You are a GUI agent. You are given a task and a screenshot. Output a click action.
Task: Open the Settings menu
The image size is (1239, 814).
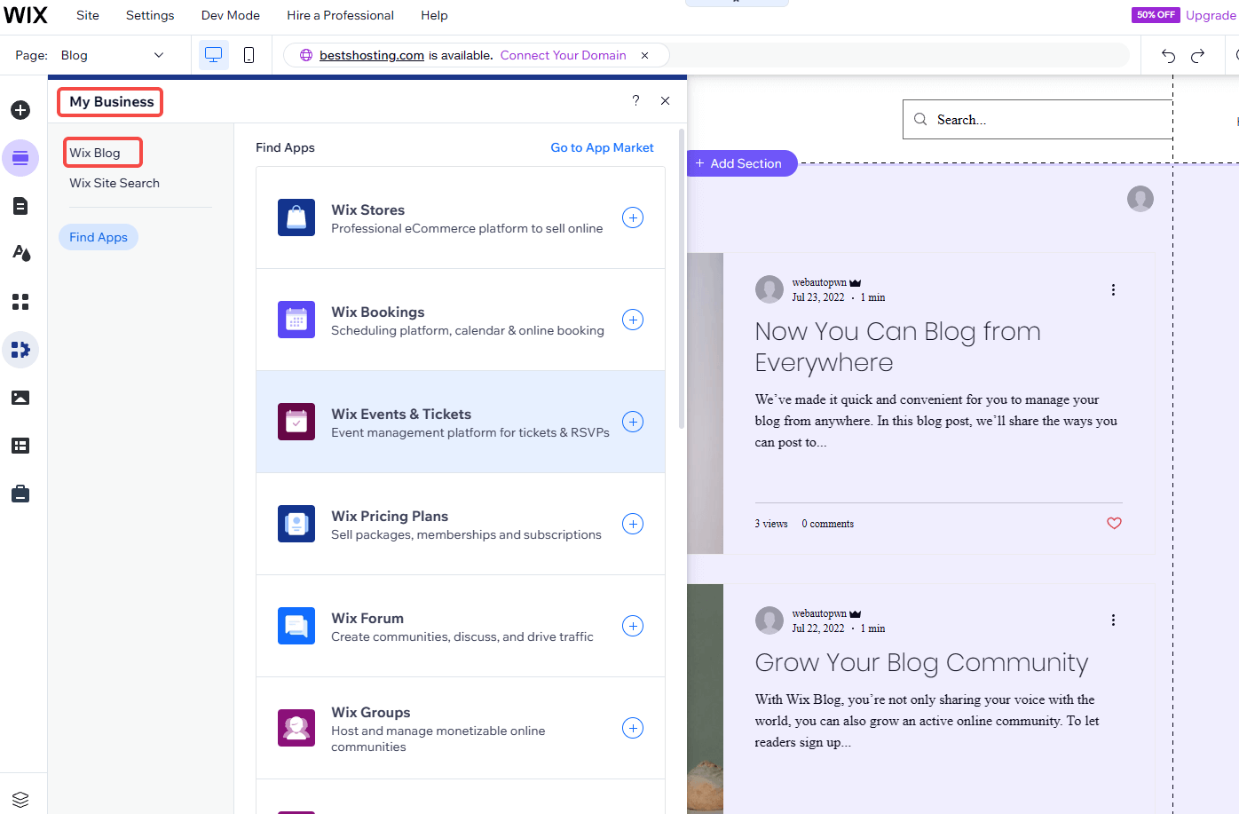150,15
